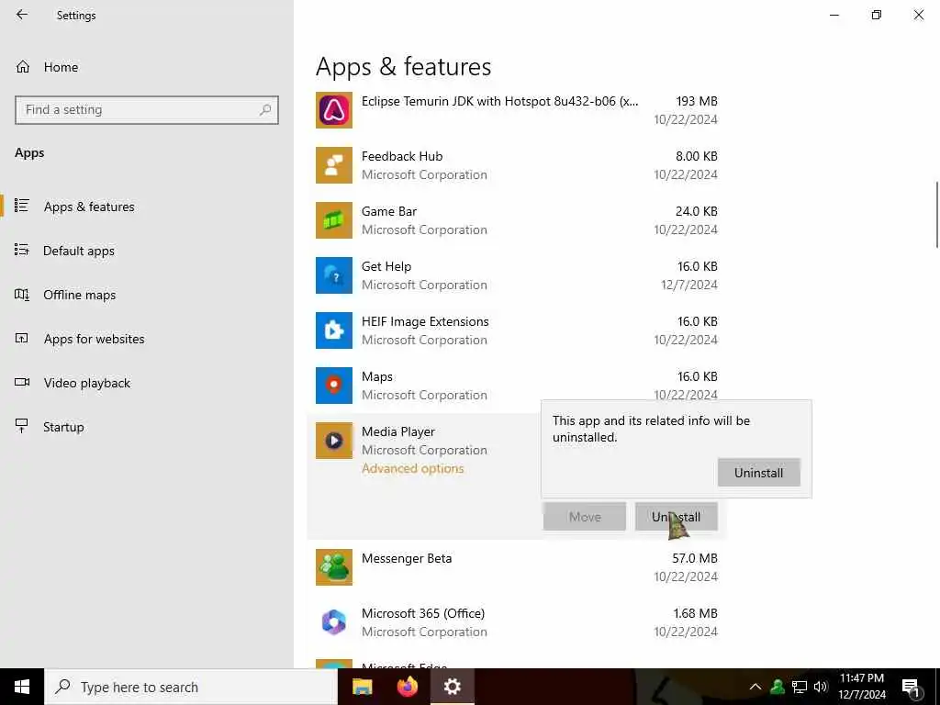Click the 12/7/2024 install date of Get Help
The width and height of the screenshot is (940, 705).
point(689,285)
